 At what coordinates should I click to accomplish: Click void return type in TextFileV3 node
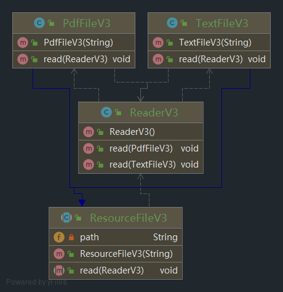[x=257, y=59]
